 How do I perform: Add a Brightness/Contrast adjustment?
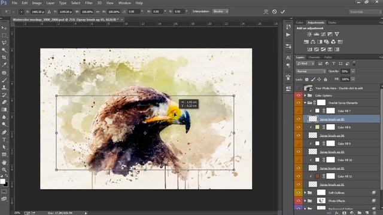[309, 34]
